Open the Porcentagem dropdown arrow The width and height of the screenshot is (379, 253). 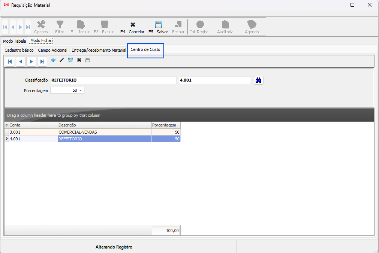pos(81,91)
